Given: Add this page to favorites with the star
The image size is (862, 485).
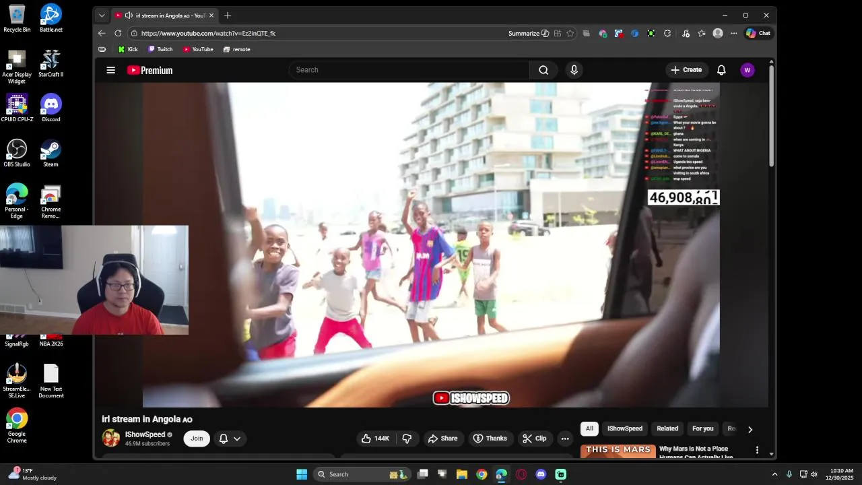Looking at the screenshot, I should point(570,33).
